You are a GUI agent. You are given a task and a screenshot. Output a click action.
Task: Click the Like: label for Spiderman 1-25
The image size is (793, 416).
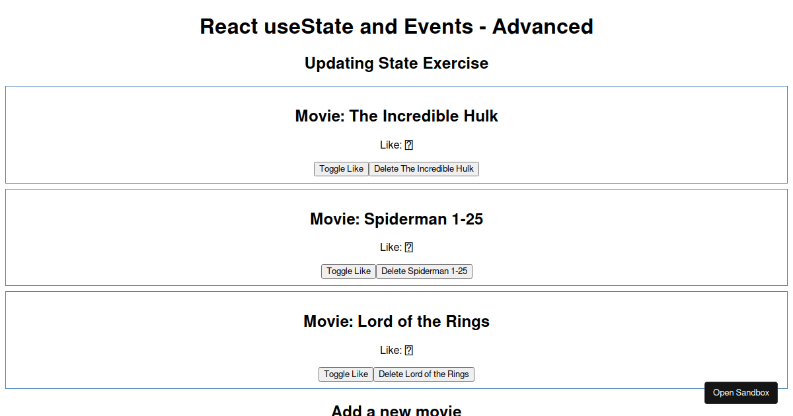[x=392, y=247]
